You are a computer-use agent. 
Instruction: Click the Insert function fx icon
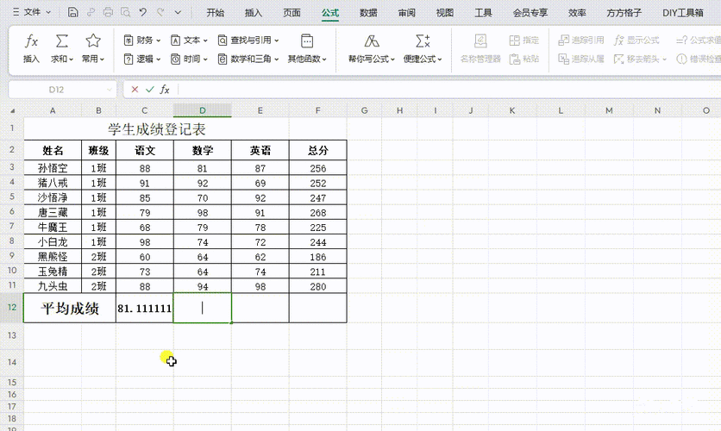click(31, 41)
